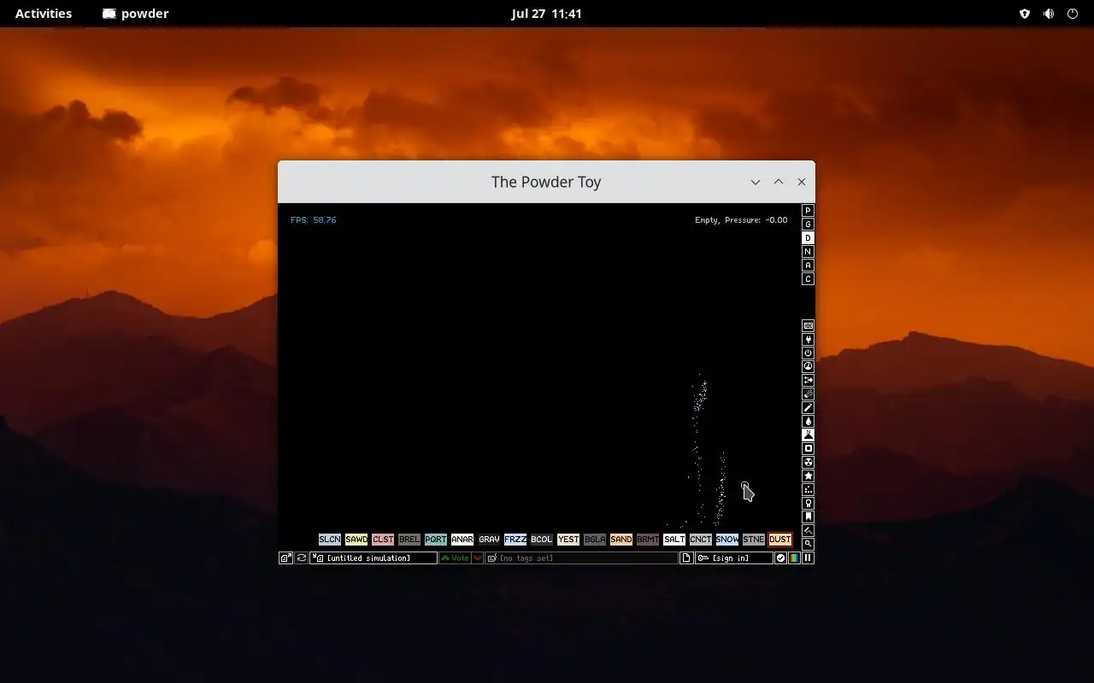Click the shield icon in the system tray
The height and width of the screenshot is (683, 1094).
coord(1025,14)
